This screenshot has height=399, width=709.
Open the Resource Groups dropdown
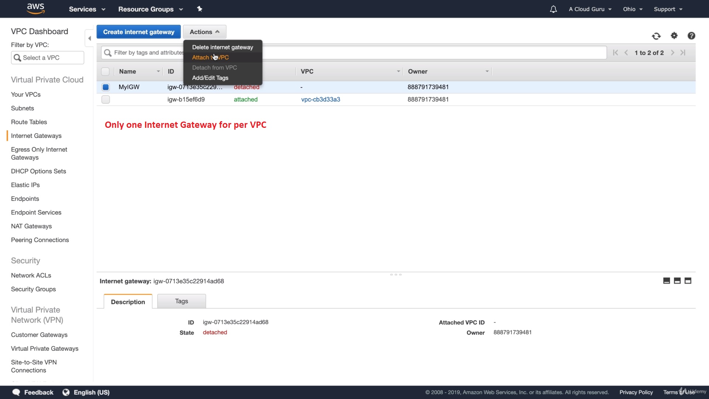[150, 9]
